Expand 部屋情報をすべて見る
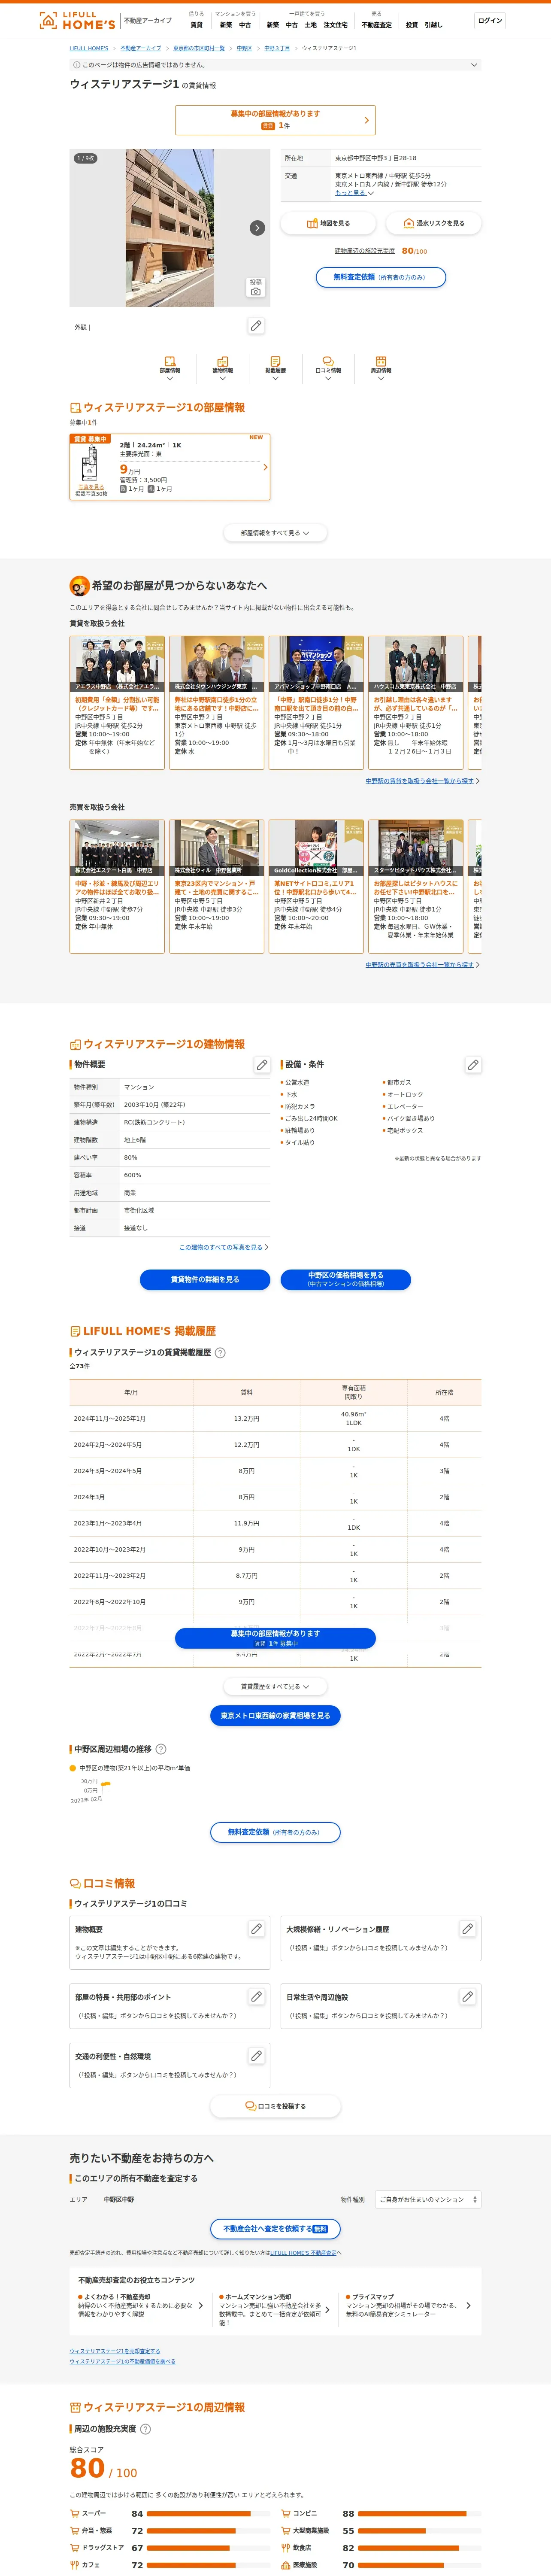 tap(275, 533)
